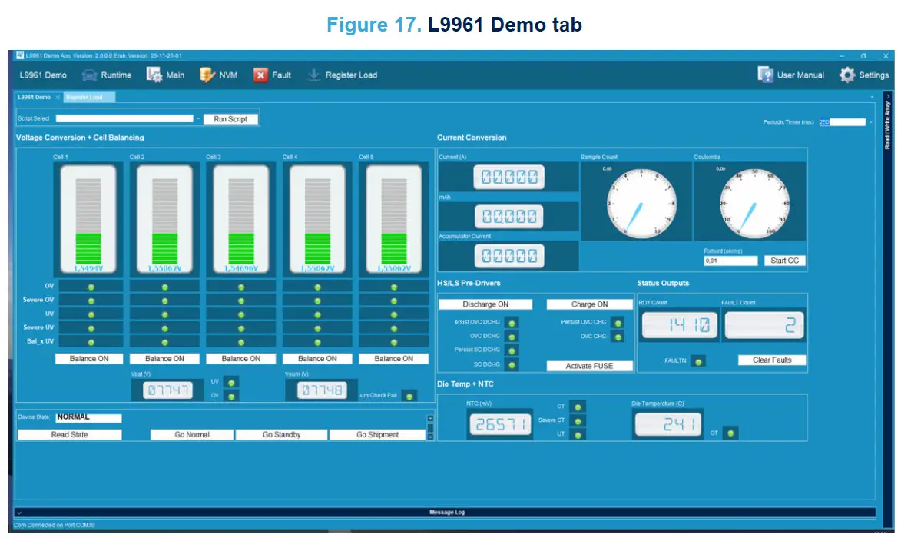Click the Vbat (V) digital display
Screen dimensions: 901x538
click(167, 390)
